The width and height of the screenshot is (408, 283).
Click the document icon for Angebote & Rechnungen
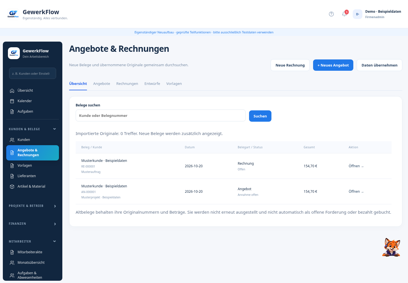click(x=12, y=153)
